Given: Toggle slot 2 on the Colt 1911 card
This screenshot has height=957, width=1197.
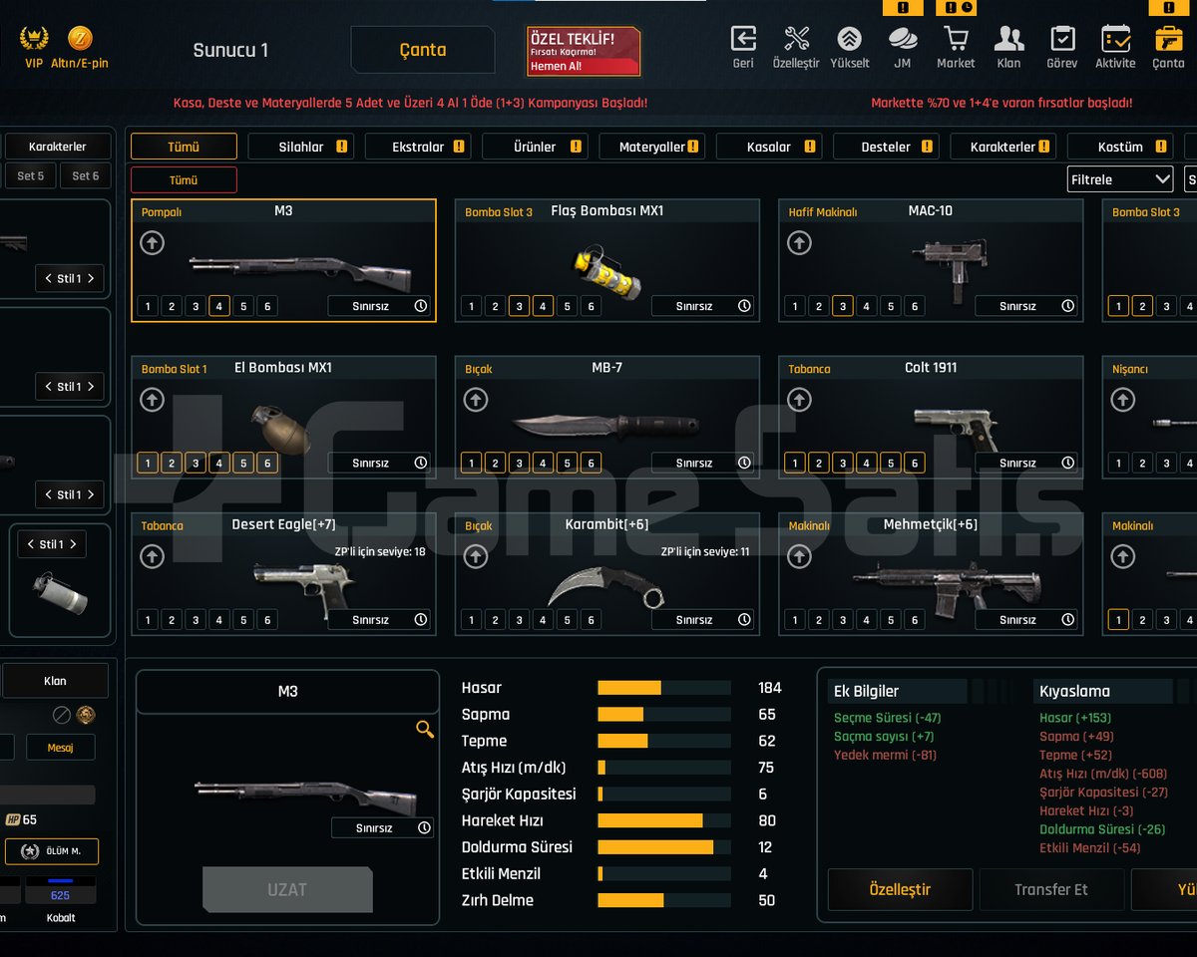Looking at the screenshot, I should click(819, 463).
